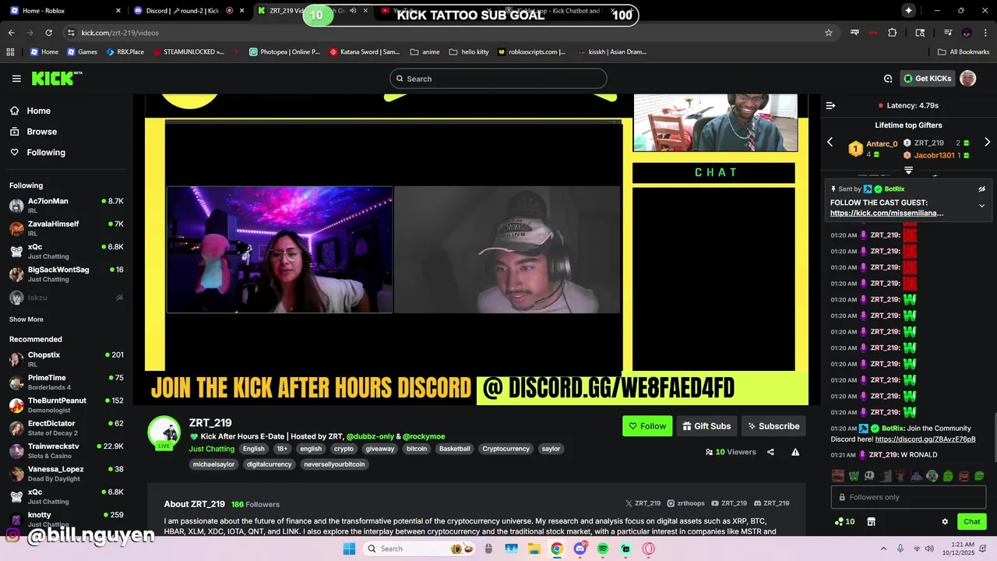Open the RBX.Place bookmark

click(125, 51)
